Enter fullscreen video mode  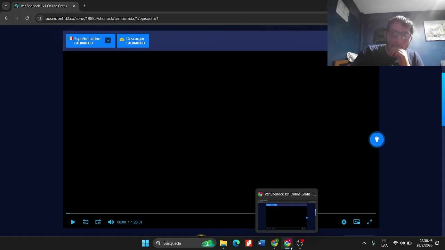pyautogui.click(x=370, y=222)
